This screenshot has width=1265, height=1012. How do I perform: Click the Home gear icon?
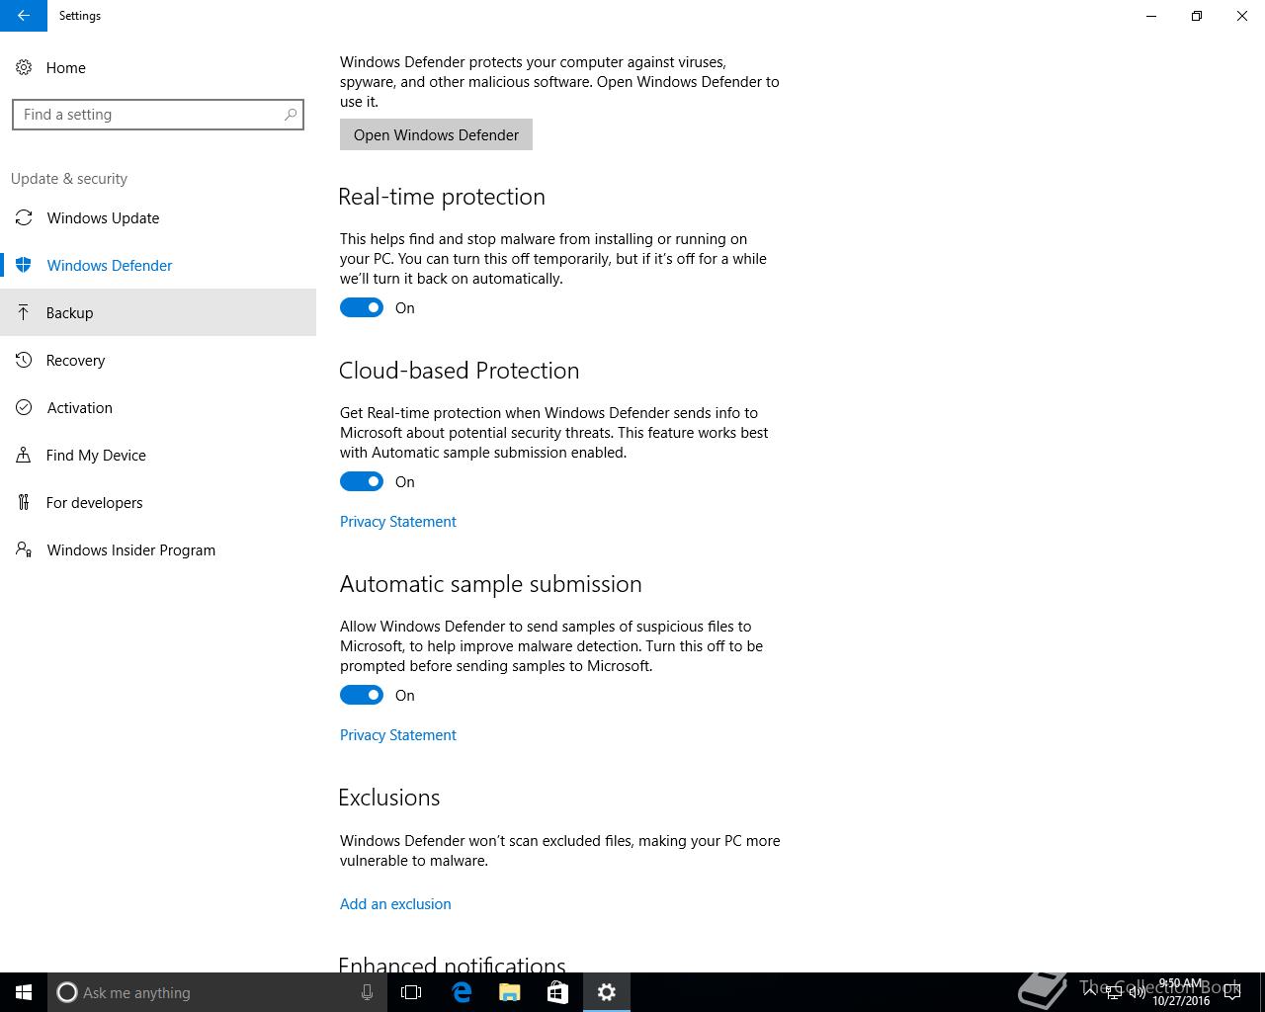pos(24,67)
